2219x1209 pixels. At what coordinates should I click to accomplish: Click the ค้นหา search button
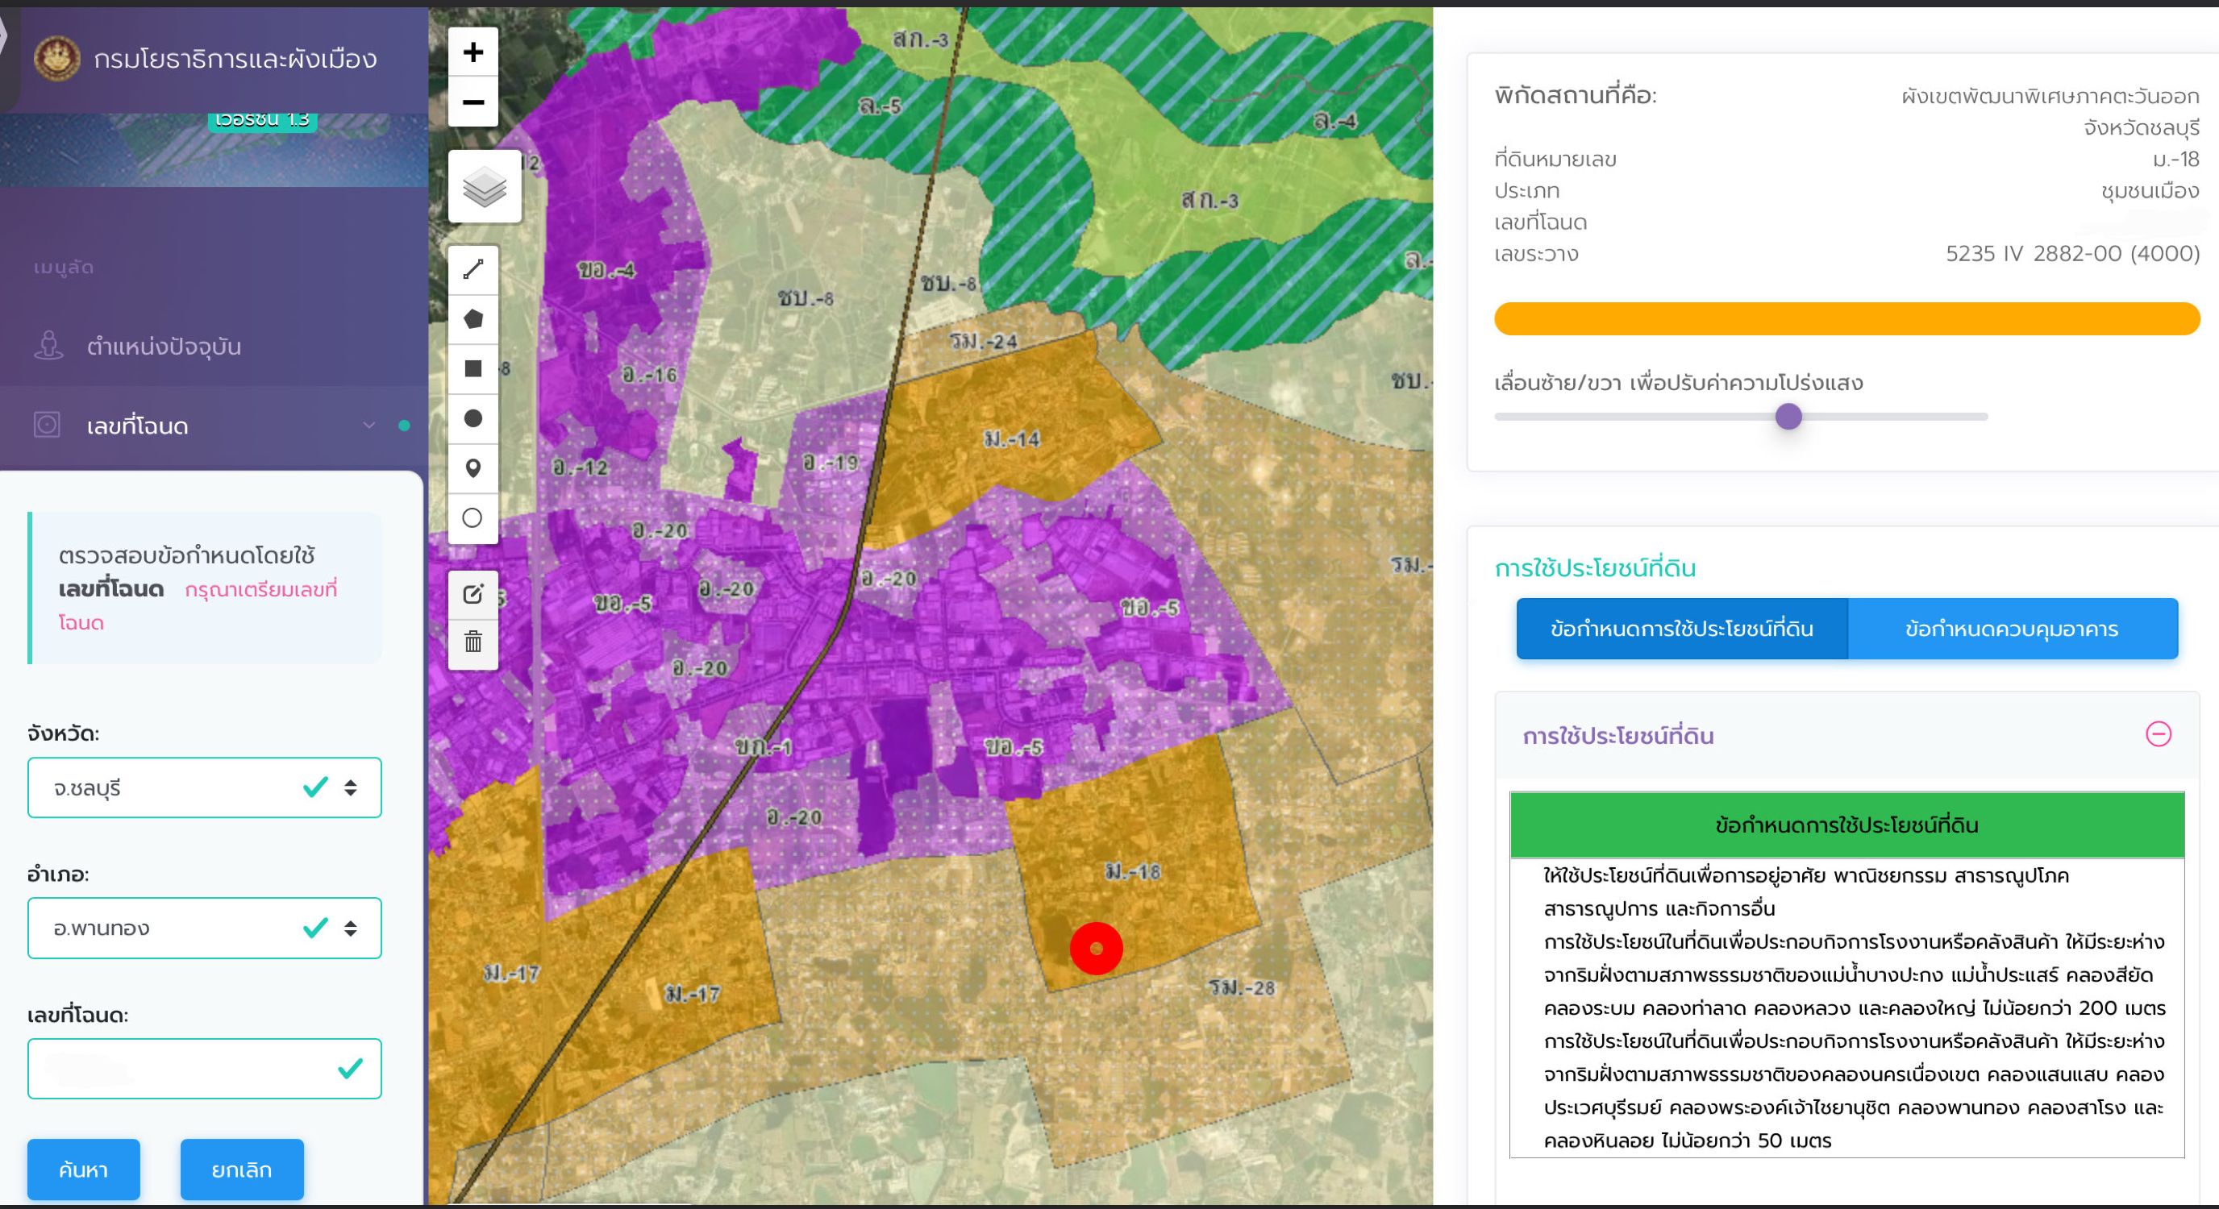[84, 1170]
